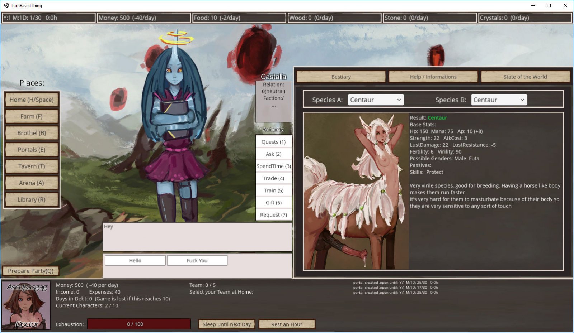This screenshot has width=574, height=333.
Task: Click the Crystals resource field
Action: (x=525, y=18)
